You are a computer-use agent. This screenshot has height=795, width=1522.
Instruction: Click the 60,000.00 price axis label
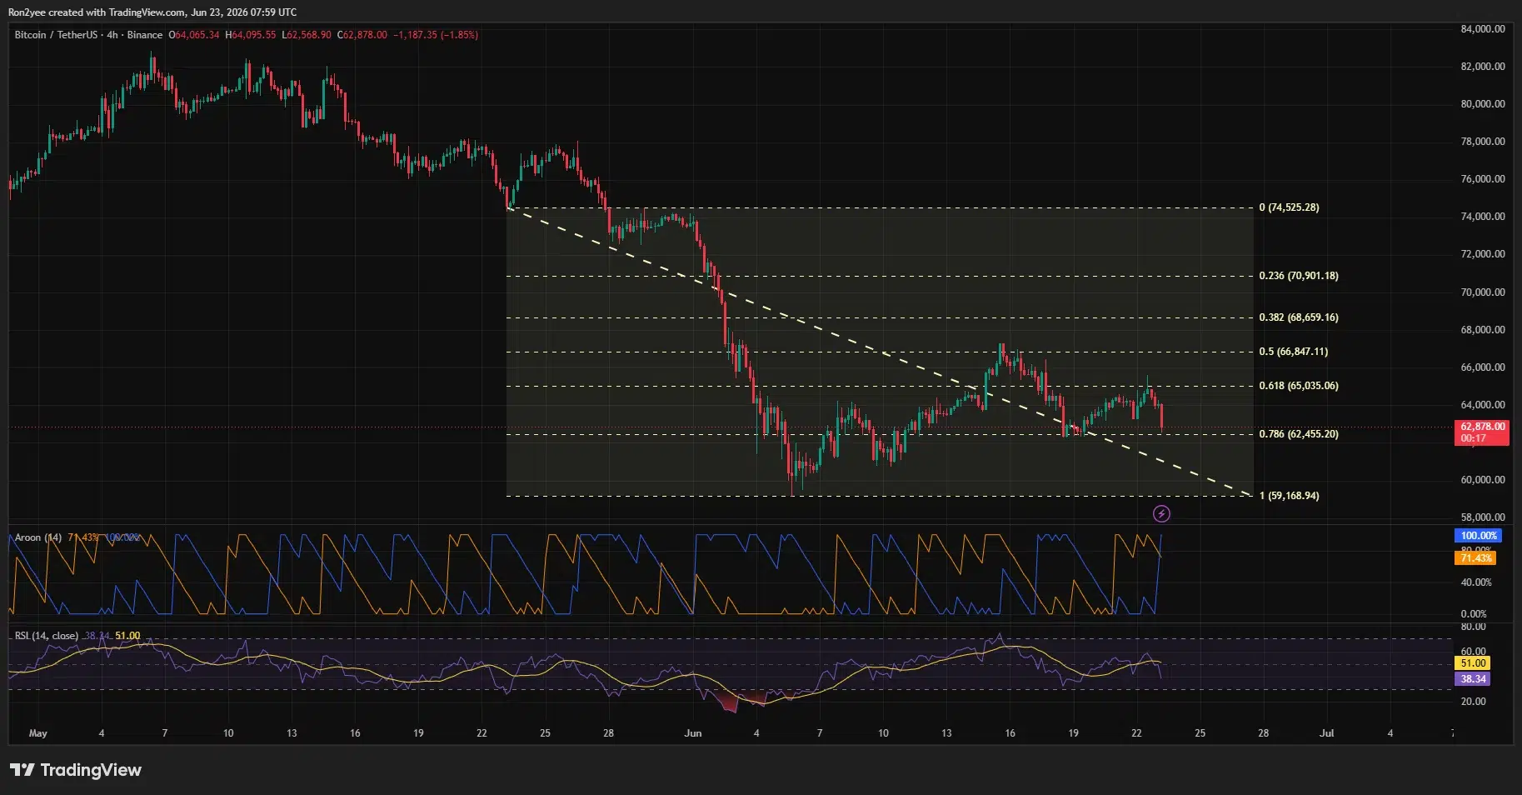point(1483,480)
